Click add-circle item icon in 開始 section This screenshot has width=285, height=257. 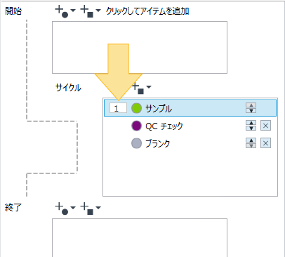pyautogui.click(x=62, y=12)
